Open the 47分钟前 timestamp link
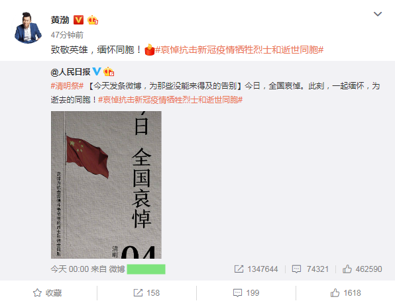Image resolution: width=395 pixels, height=305 pixels. click(67, 34)
